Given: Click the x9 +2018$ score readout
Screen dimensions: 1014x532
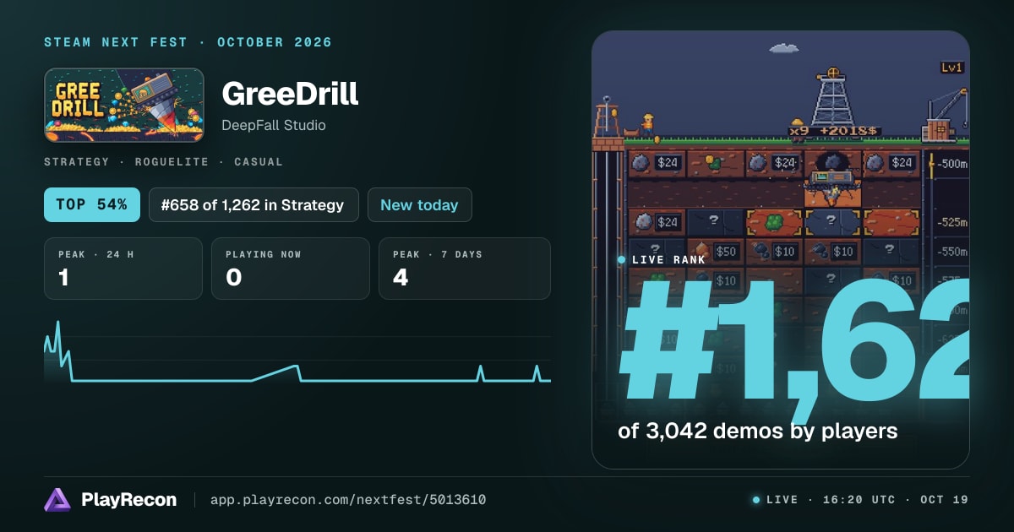Looking at the screenshot, I should [835, 132].
